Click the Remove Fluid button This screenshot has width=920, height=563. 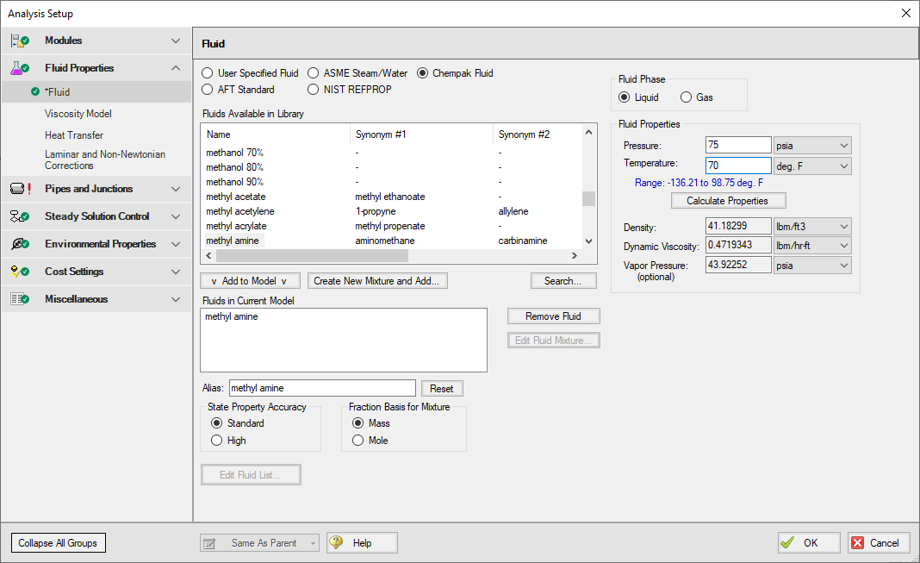coord(553,316)
